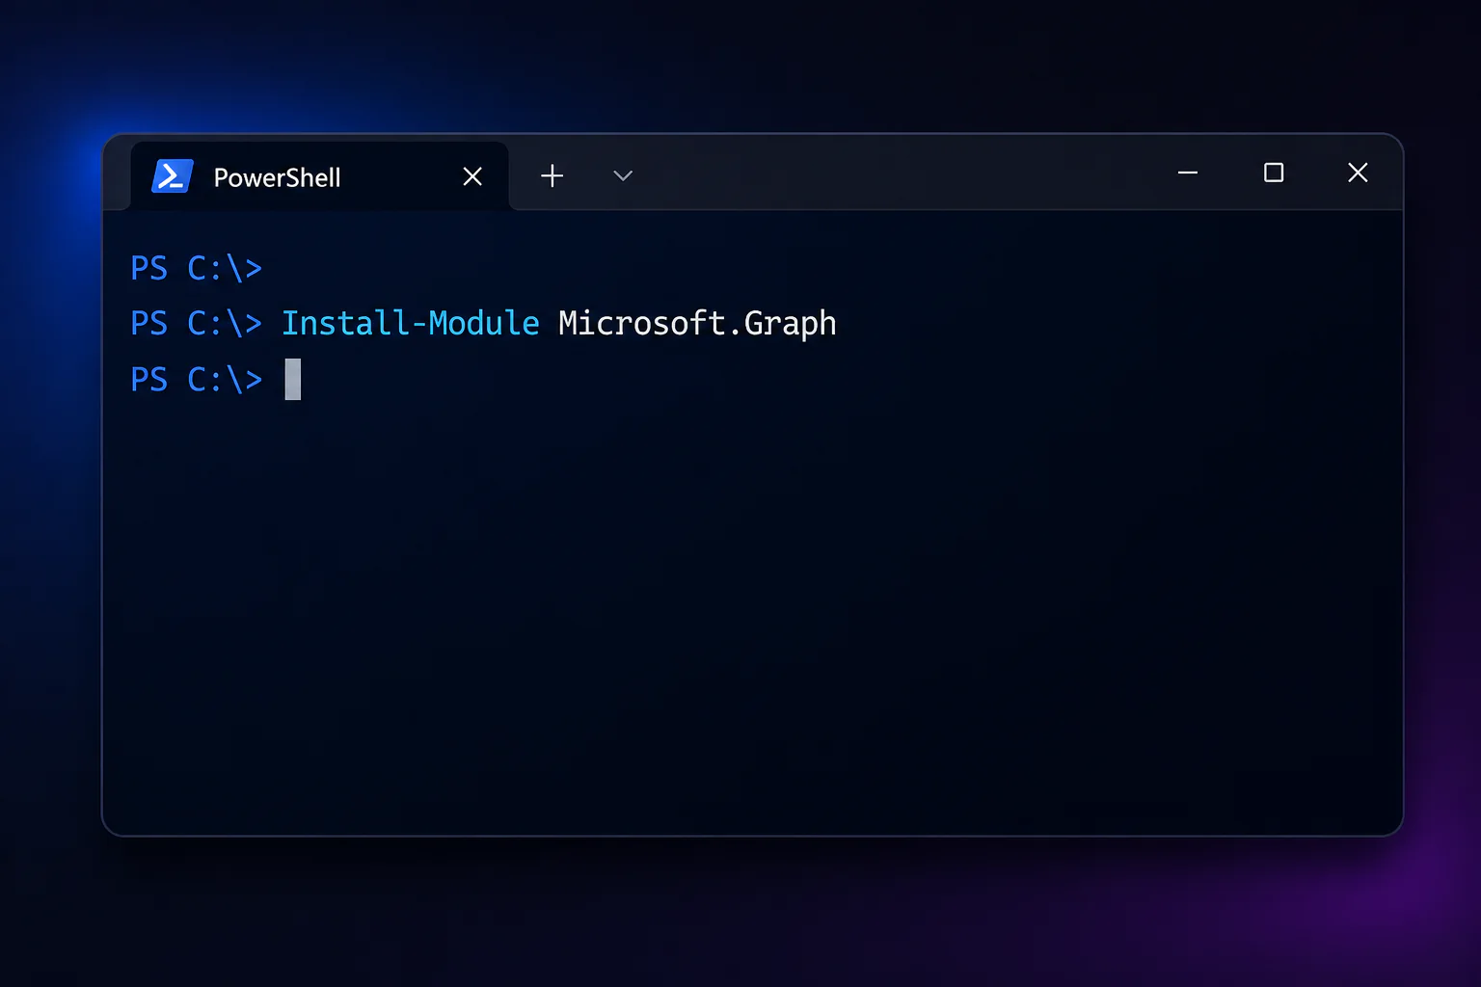Viewport: 1481px width, 987px height.
Task: Expand the new tab profile dropdown
Action: (x=623, y=175)
